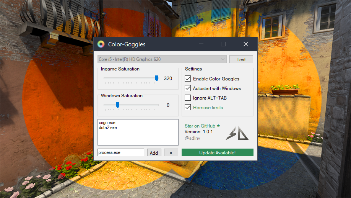Click the Update Available! button
The image size is (351, 198).
click(217, 152)
